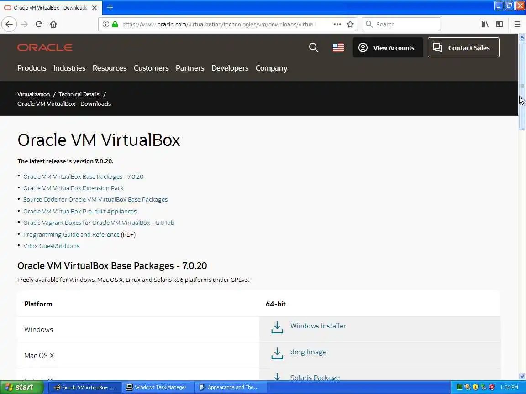Click the Windows Installer link

tap(318, 326)
